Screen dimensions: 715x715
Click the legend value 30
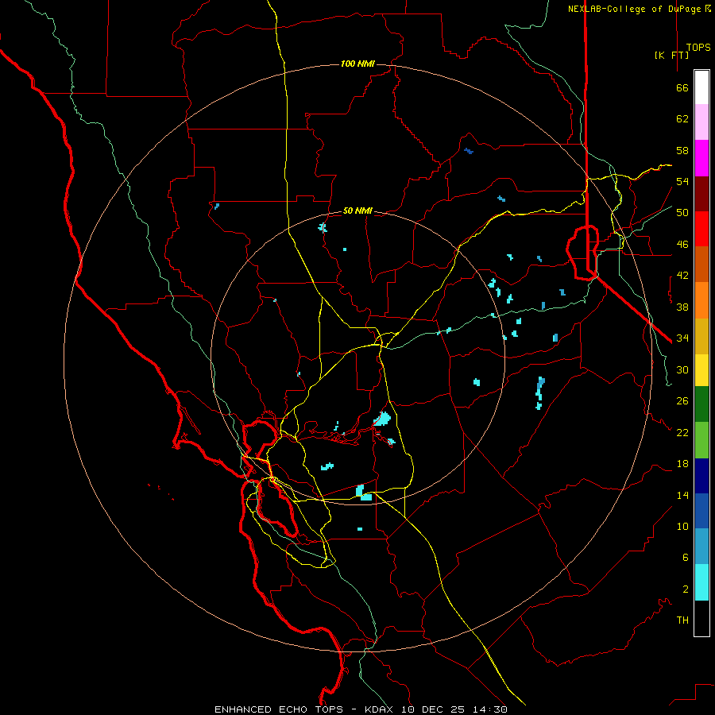(x=682, y=369)
